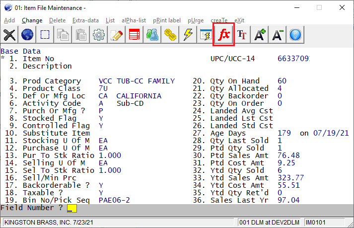Click Age Days value 179
This screenshot has height=228, width=354.
[x=284, y=133]
